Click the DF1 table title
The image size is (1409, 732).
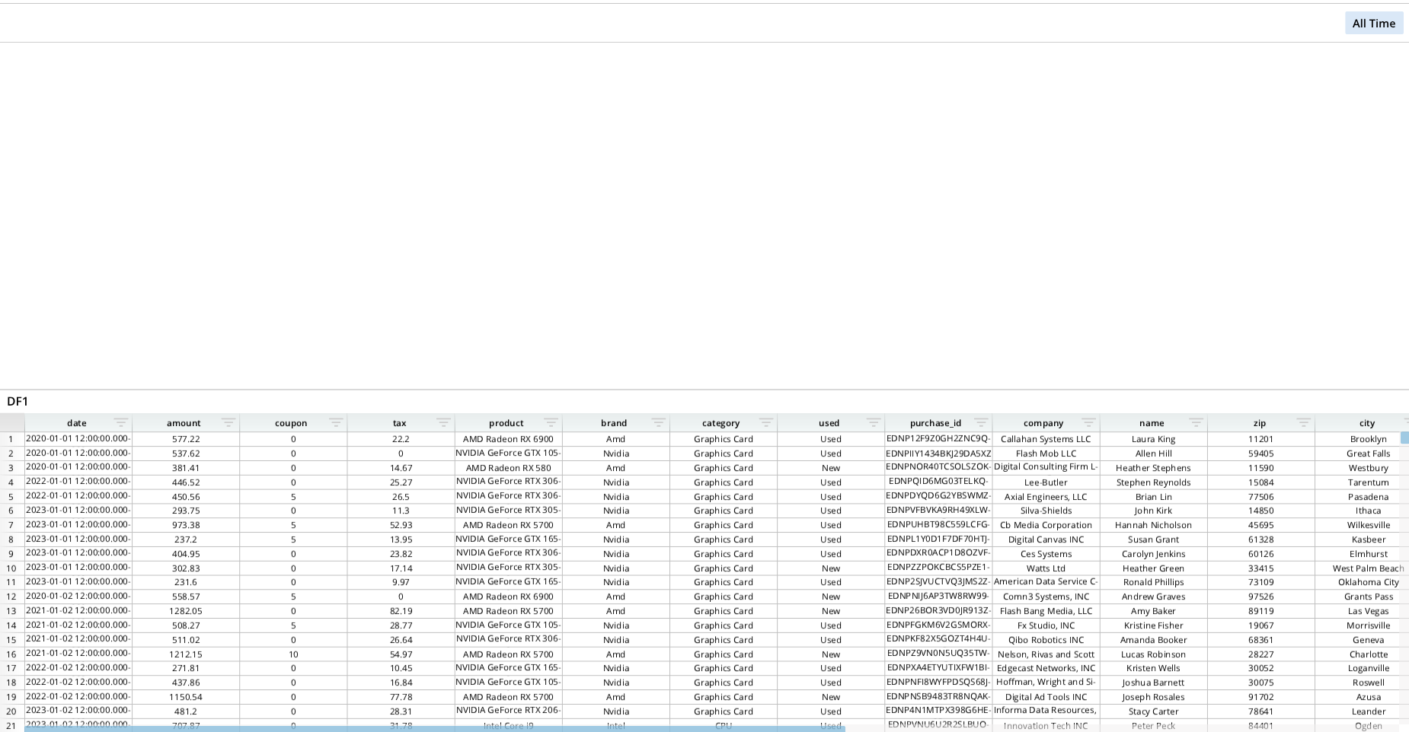point(18,401)
